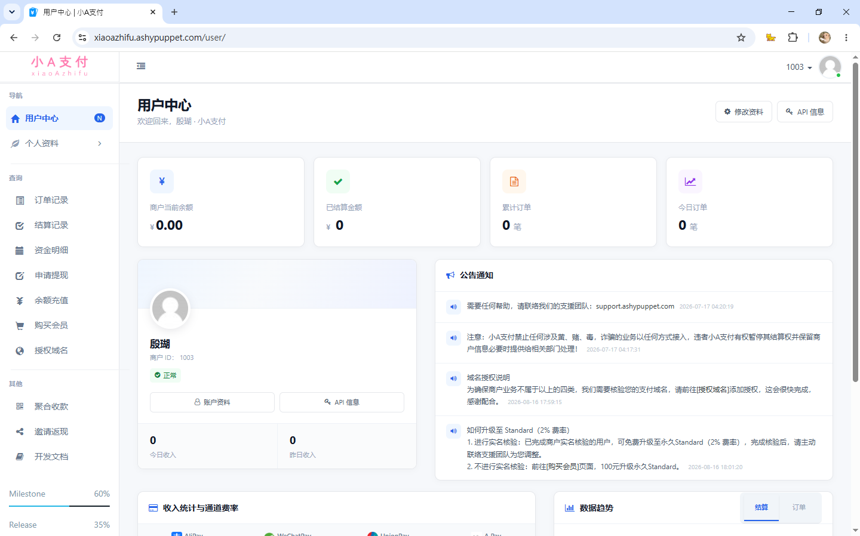Click the profile avatar on the card
The image size is (860, 536).
coord(170,309)
